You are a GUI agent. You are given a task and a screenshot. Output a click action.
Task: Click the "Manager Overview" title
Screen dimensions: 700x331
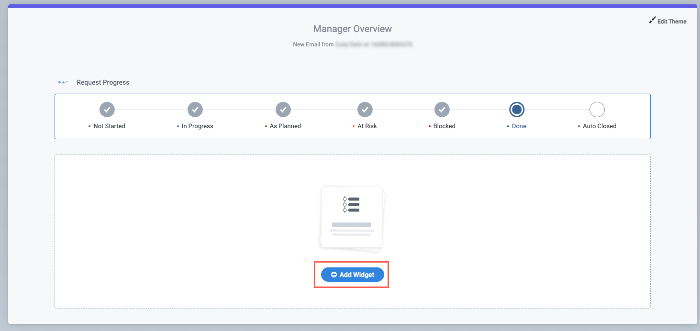[x=352, y=29]
